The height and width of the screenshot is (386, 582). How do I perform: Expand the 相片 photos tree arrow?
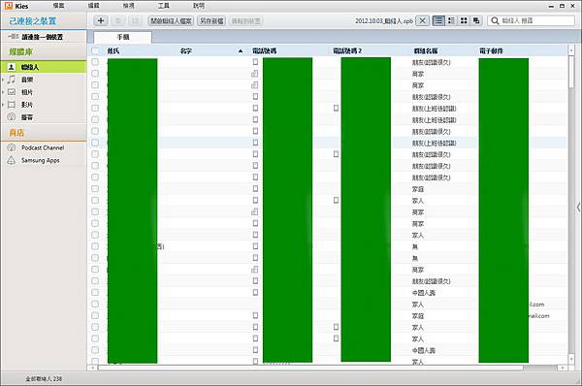[x=3, y=92]
